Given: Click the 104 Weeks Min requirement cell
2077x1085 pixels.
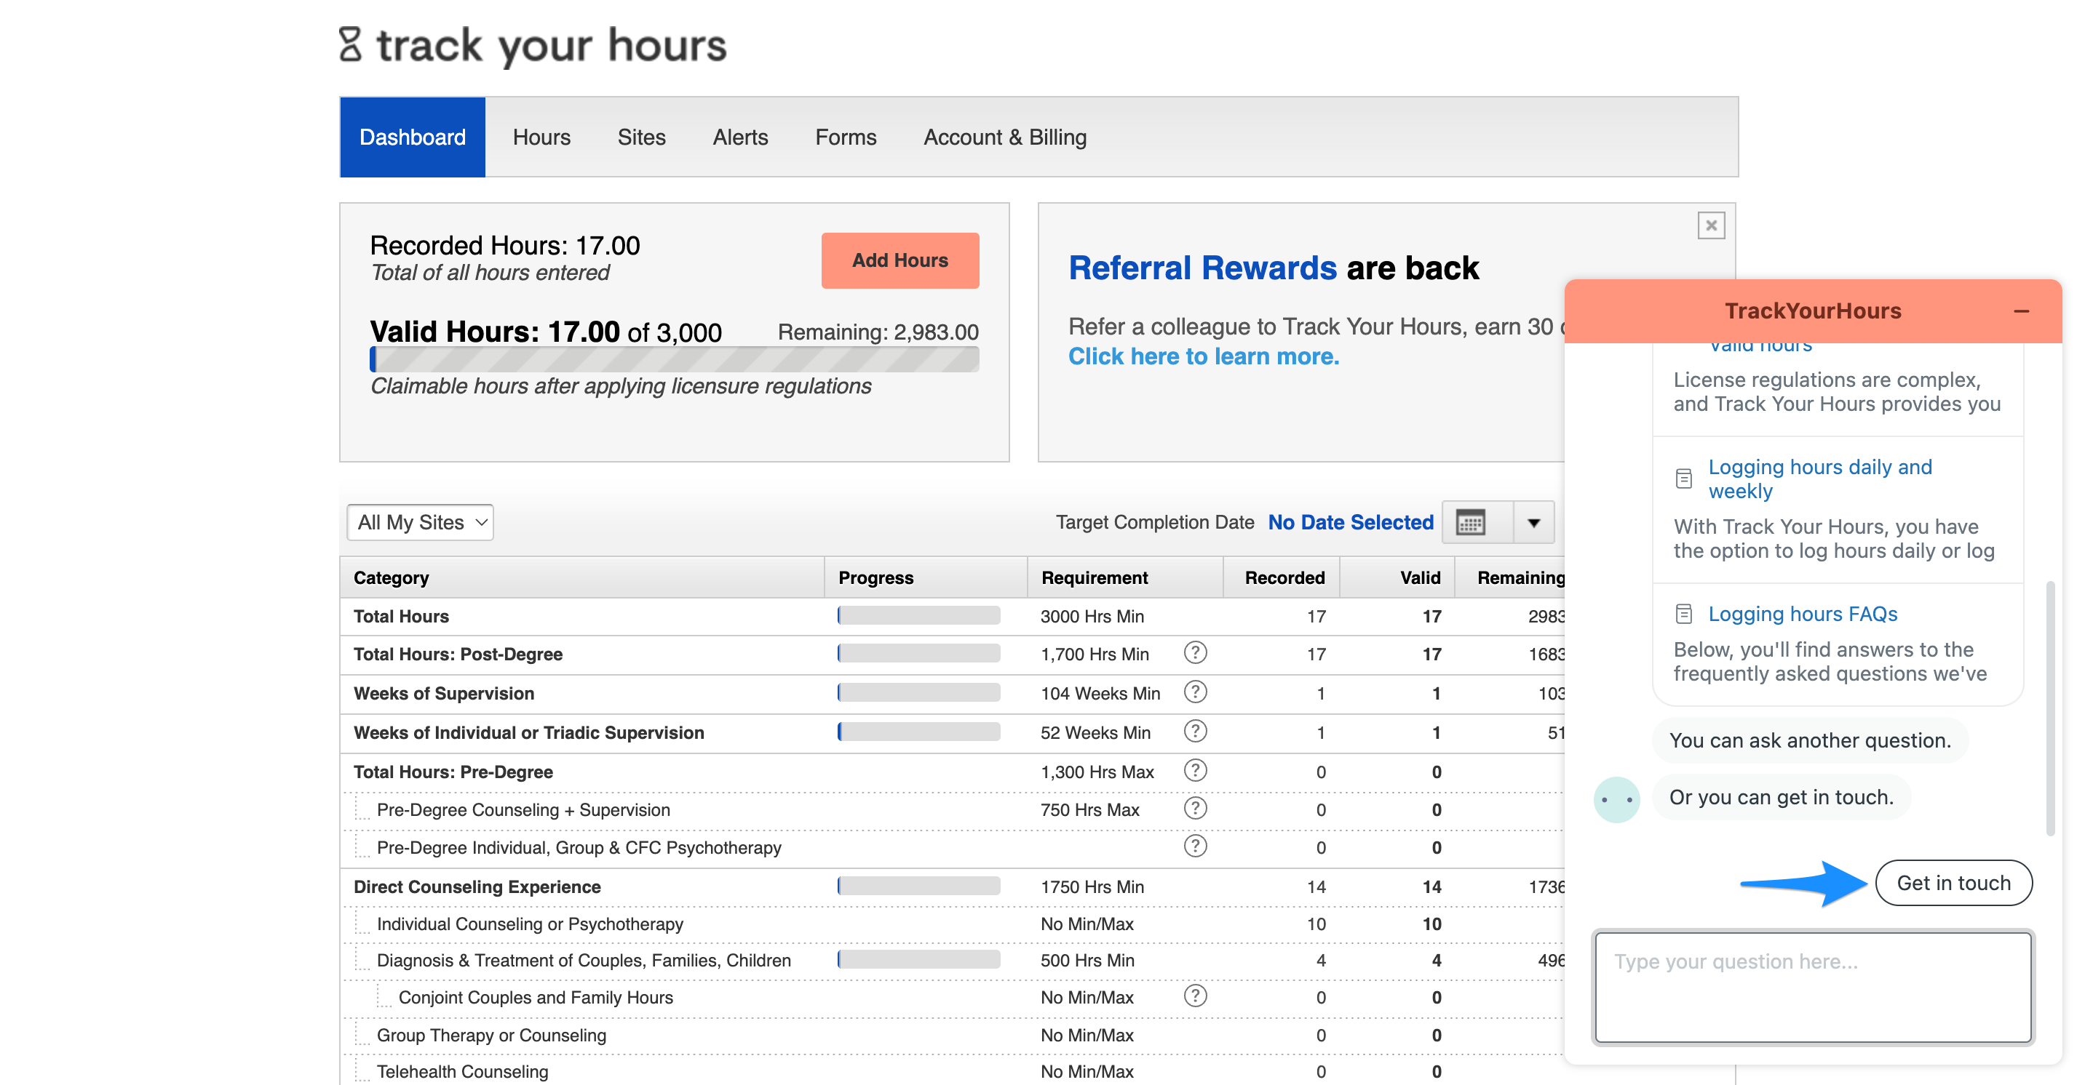Looking at the screenshot, I should click(1100, 694).
